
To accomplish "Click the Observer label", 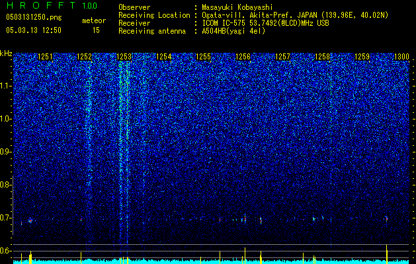I will pos(134,7).
